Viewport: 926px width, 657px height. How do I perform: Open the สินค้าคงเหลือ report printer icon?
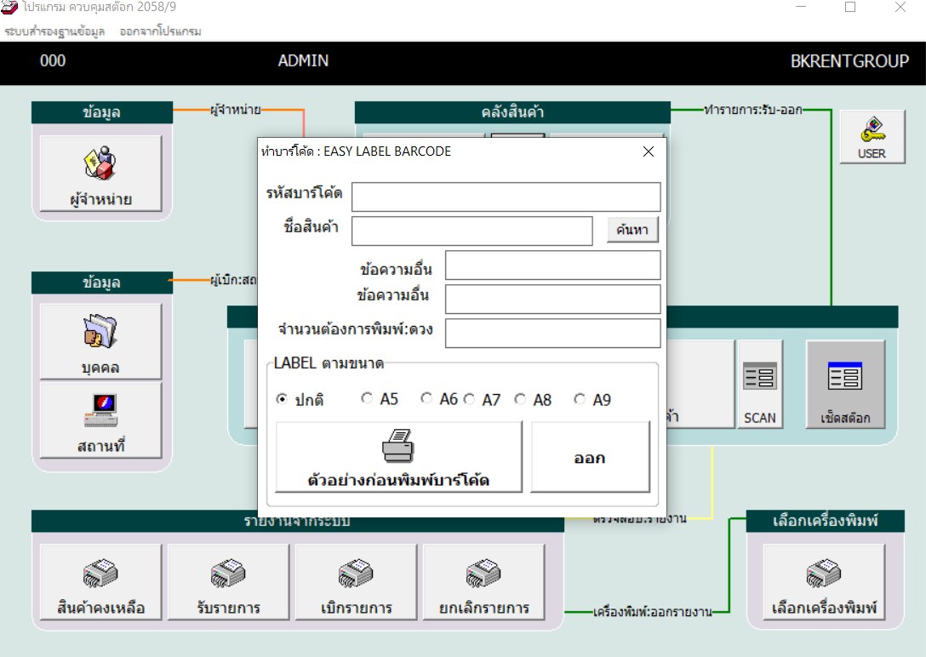click(100, 582)
